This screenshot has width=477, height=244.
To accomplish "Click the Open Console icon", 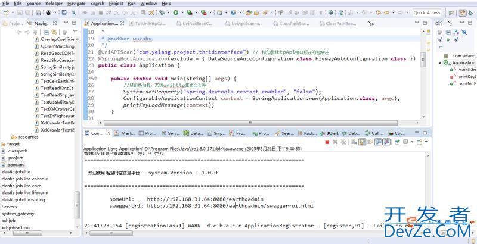I will pyautogui.click(x=420, y=142).
